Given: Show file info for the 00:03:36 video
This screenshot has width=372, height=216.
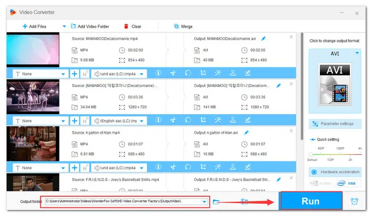Looking at the screenshot, I should coord(158,120).
